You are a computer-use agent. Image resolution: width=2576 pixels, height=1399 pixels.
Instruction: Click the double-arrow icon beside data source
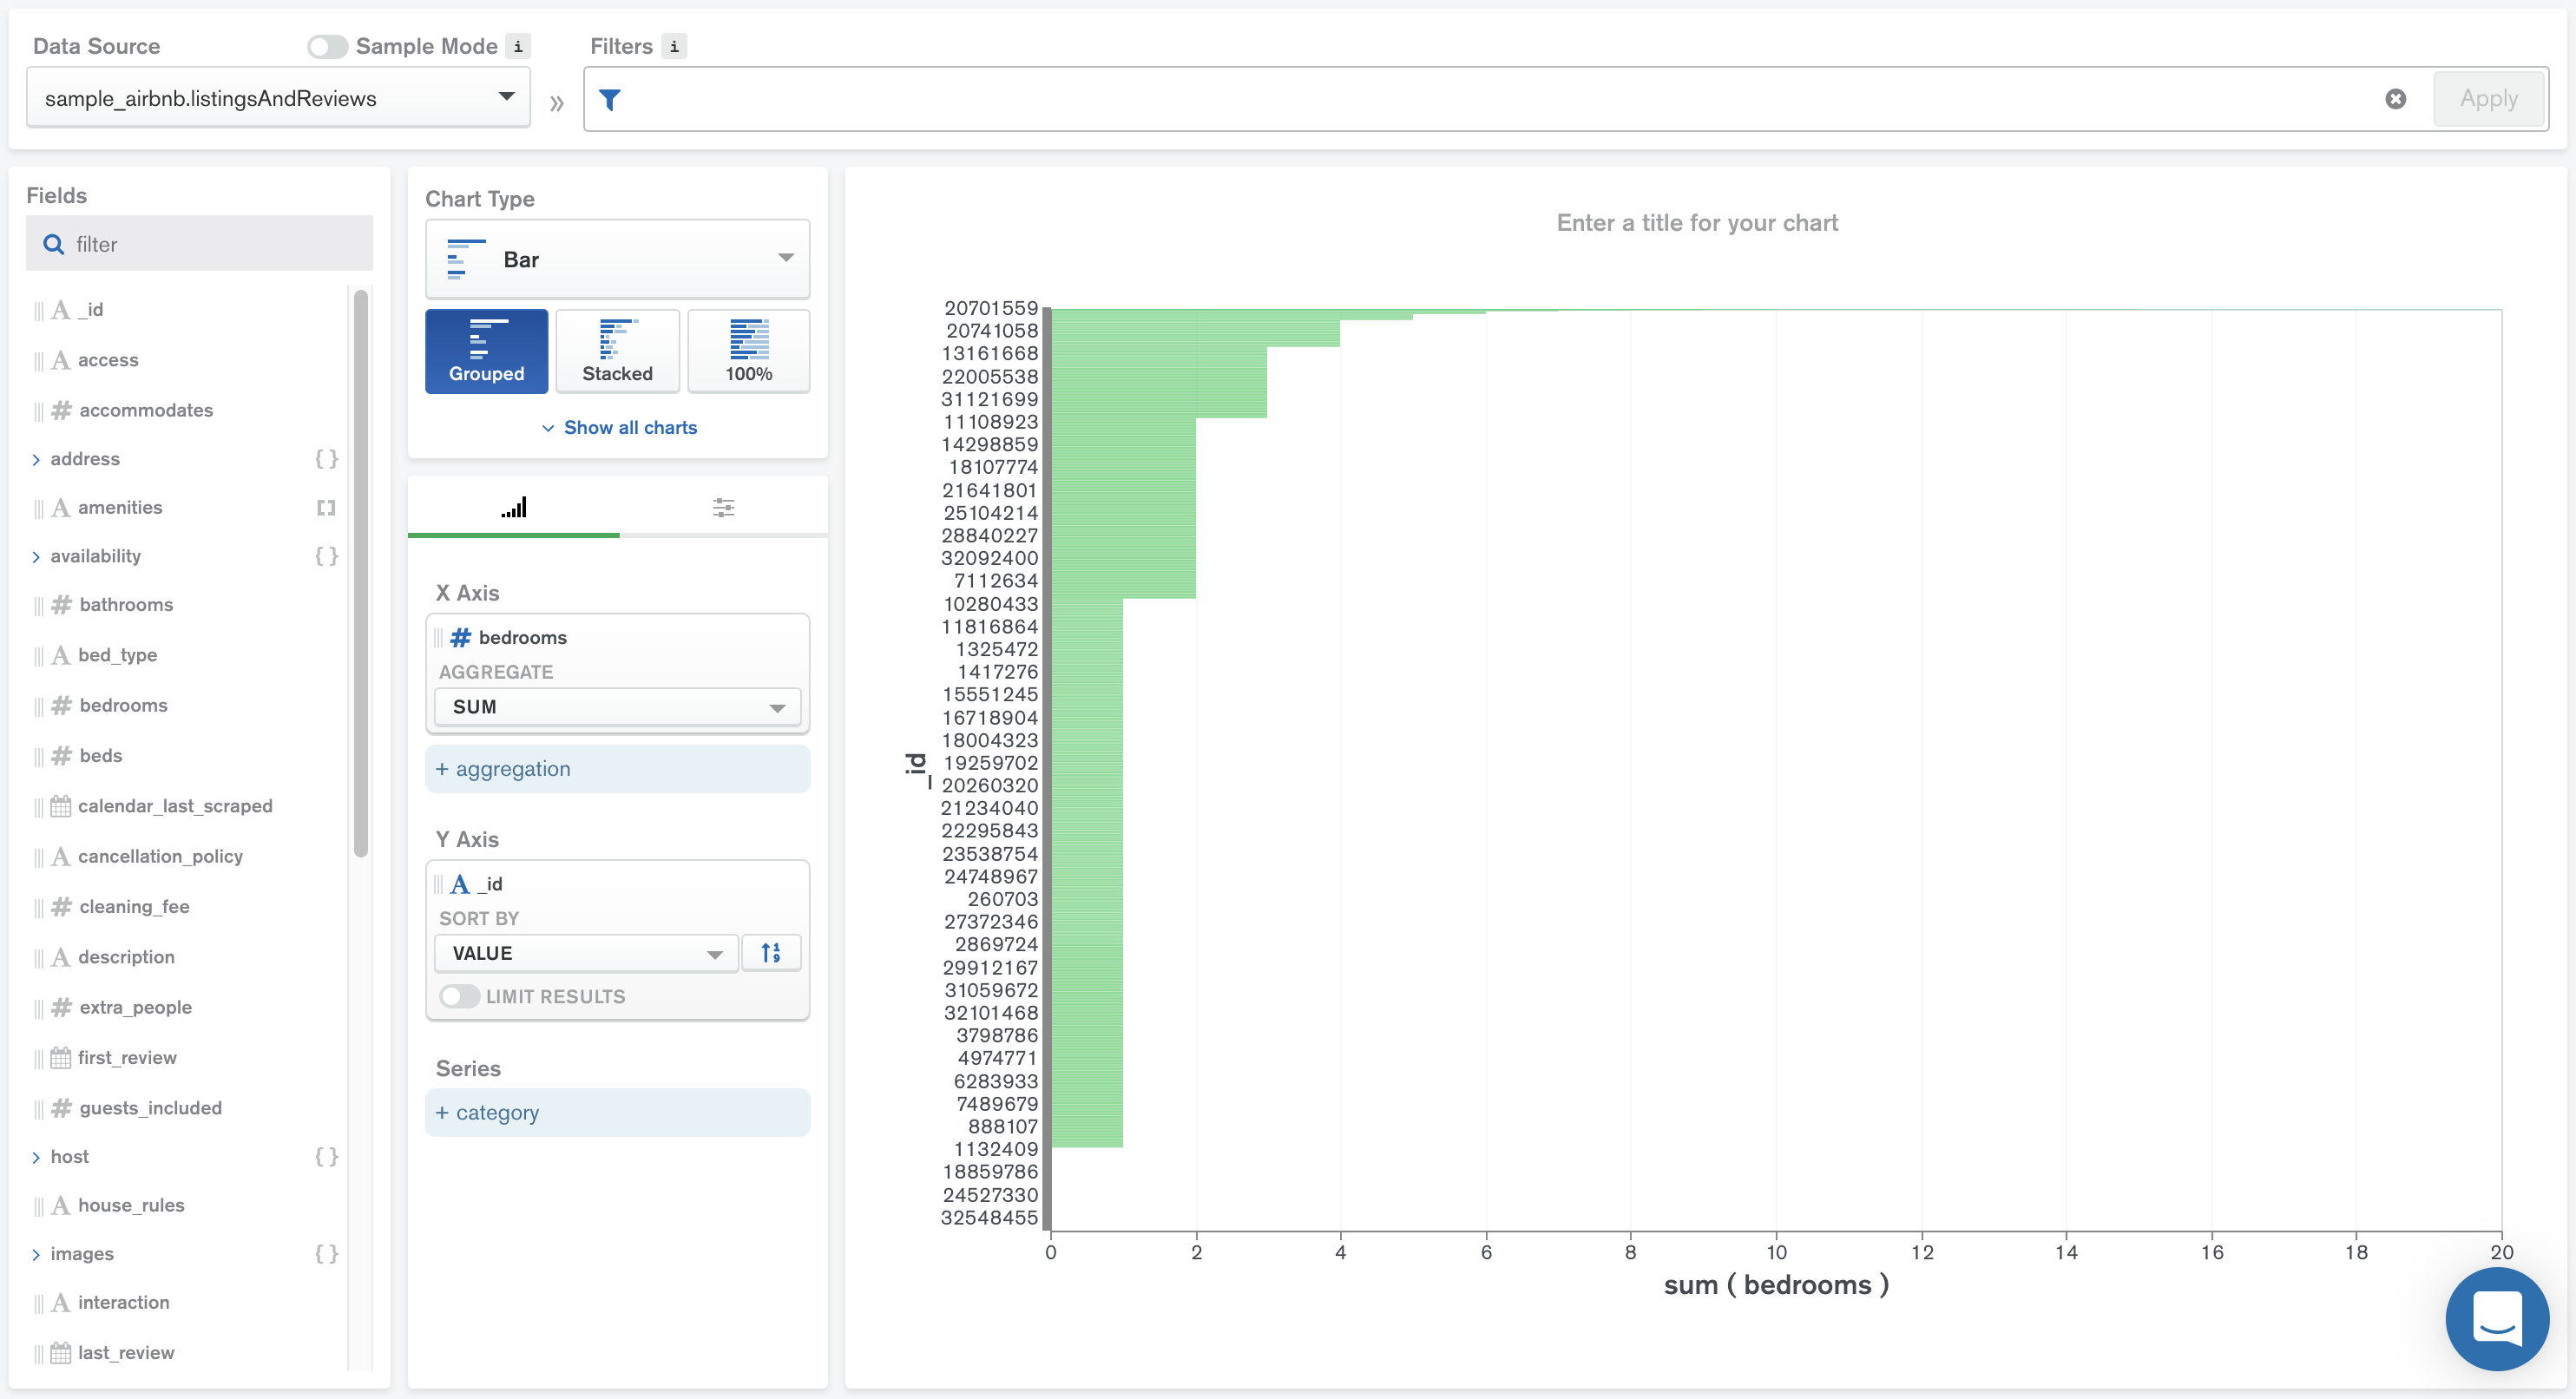pos(557,102)
